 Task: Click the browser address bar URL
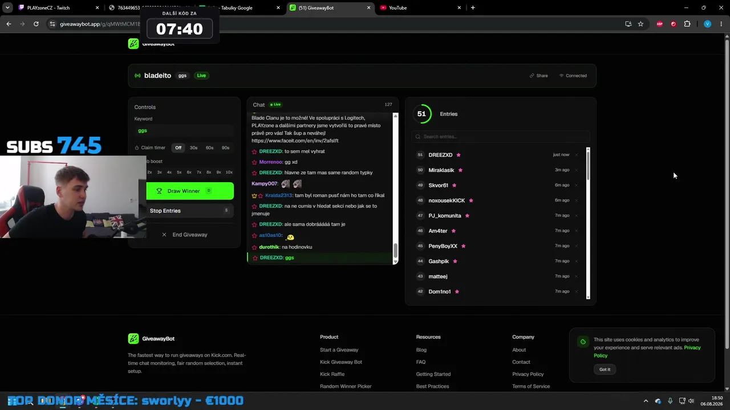point(100,24)
